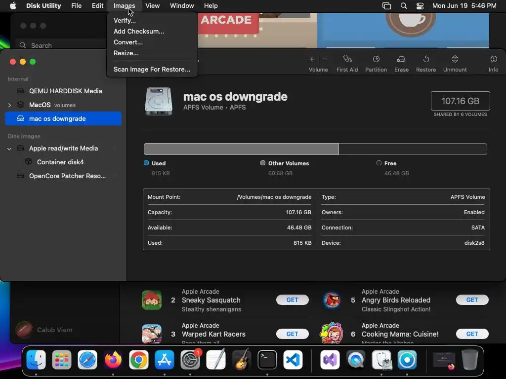Screen dimensions: 506x379
Task: Click the Erase toolbar icon
Action: [x=401, y=59]
